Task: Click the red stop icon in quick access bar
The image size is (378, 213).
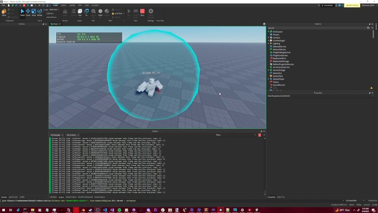Action: tap(24, 5)
